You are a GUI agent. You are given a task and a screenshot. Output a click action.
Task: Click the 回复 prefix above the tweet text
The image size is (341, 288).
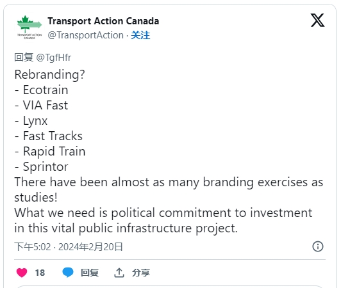tap(24, 58)
